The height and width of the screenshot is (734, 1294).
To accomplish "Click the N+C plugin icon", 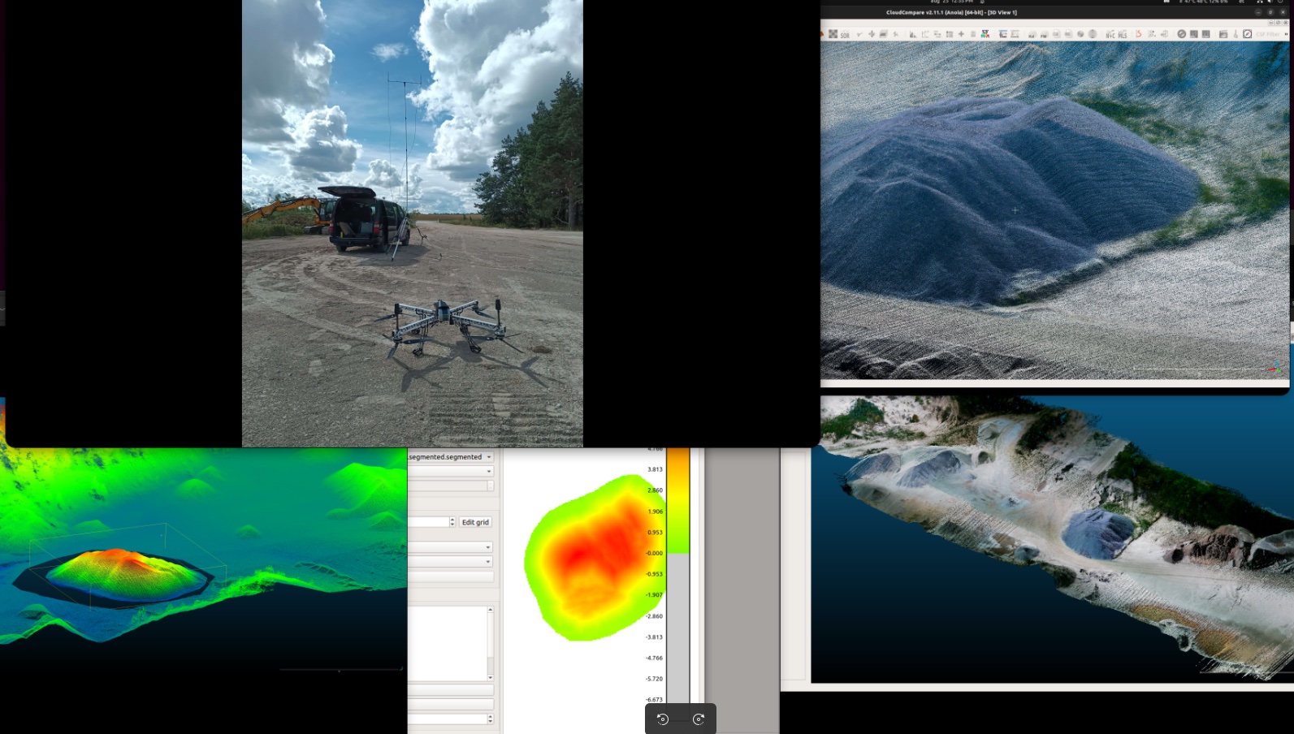I will [1110, 34].
